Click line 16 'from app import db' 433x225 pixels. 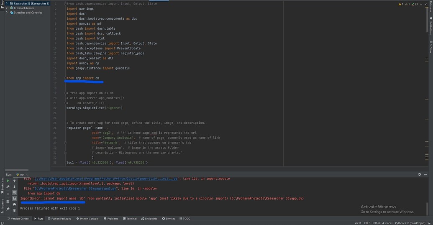pos(82,78)
